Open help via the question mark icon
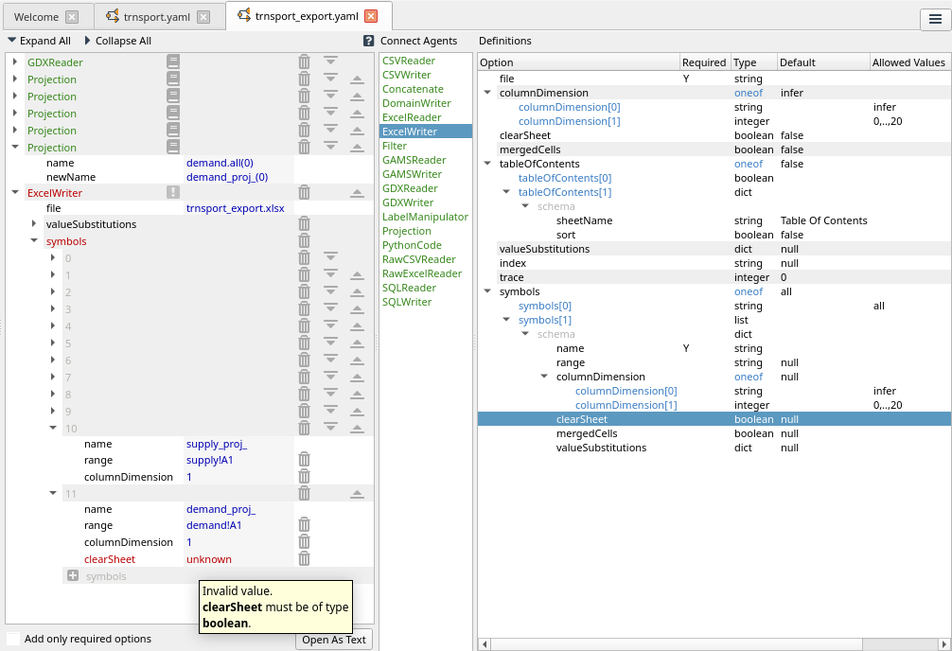The height and width of the screenshot is (651, 952). coord(368,41)
